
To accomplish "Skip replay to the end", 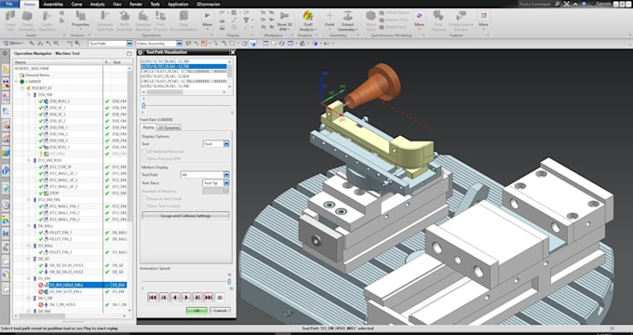I will [x=209, y=298].
